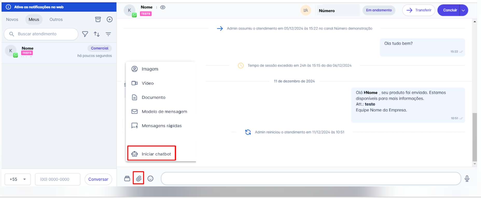
Task: Click the Transferir button
Action: pos(419,10)
